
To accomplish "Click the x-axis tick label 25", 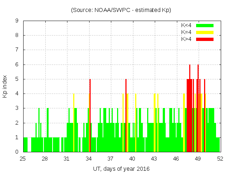I will coord(23,159).
